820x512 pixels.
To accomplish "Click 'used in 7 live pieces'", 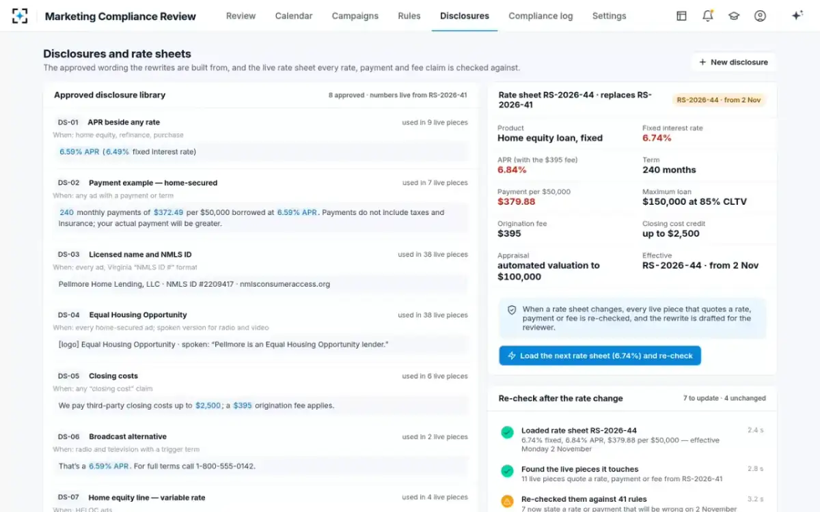I will (435, 183).
